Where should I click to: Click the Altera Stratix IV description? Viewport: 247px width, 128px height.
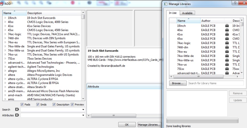tap(37, 87)
